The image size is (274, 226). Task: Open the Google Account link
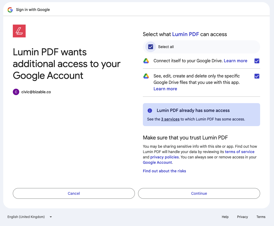157,162
